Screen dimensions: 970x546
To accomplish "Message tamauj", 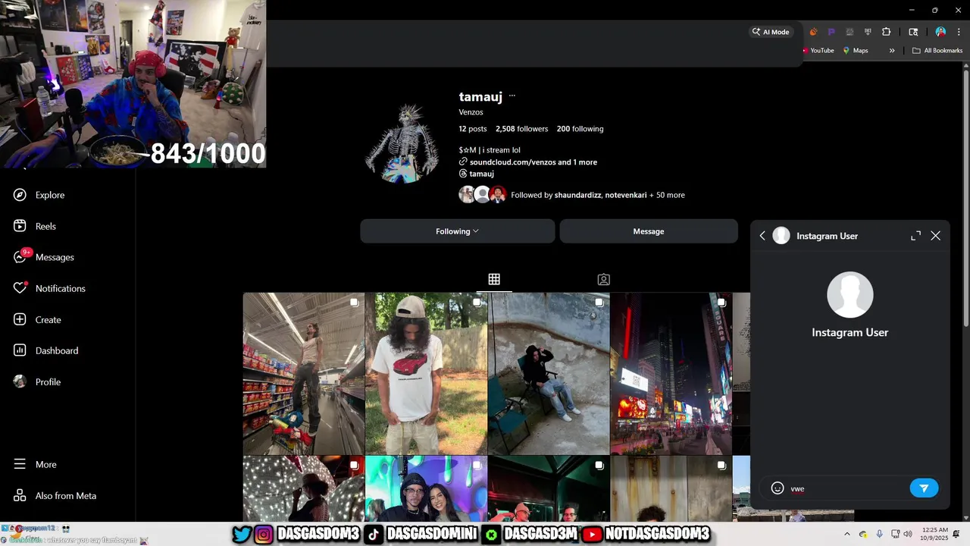I will click(x=648, y=231).
